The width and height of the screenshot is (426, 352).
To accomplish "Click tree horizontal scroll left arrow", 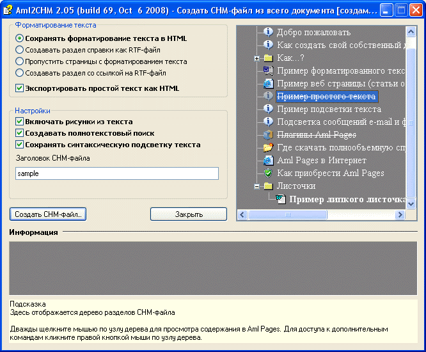I will [x=242, y=215].
